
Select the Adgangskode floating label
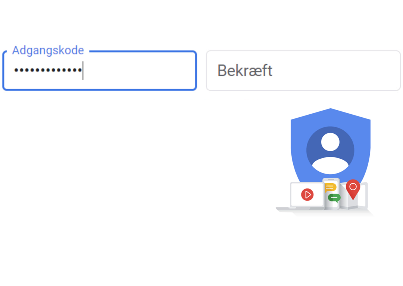tap(48, 50)
